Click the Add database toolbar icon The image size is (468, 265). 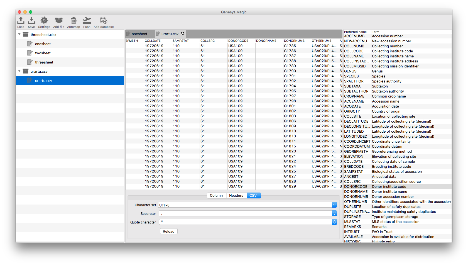point(104,22)
